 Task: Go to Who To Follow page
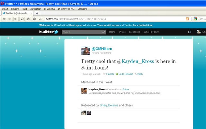point(151,32)
